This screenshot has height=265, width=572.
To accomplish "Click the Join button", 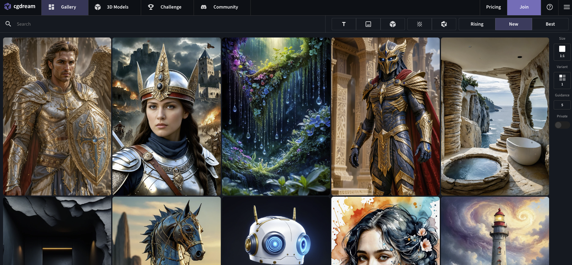I will pos(524,7).
